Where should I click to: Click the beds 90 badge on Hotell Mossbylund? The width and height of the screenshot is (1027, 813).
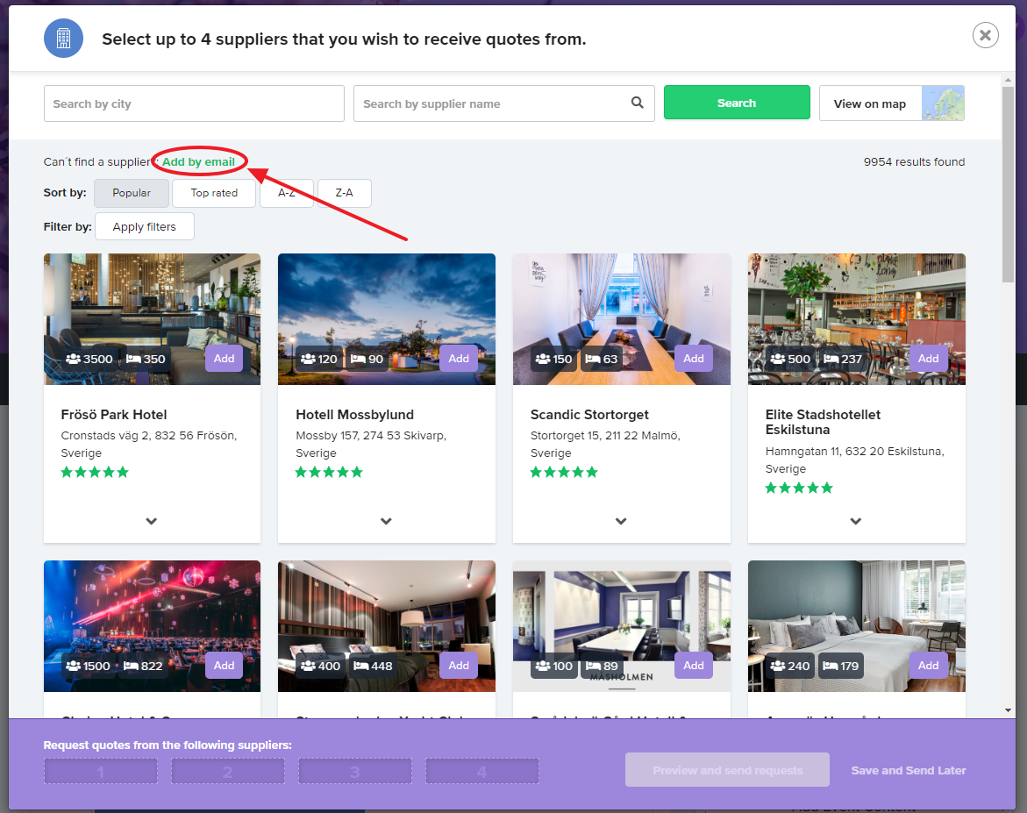click(367, 359)
